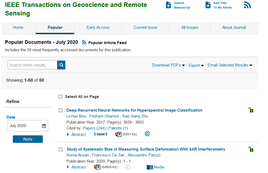Click the Refine panel heading
268x173 pixels.
pos(13,102)
